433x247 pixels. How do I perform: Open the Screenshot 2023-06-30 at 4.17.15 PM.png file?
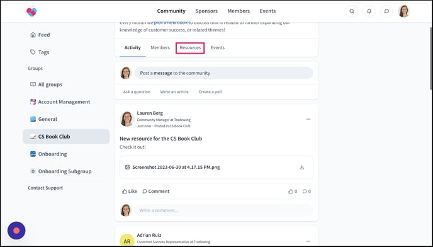point(176,167)
